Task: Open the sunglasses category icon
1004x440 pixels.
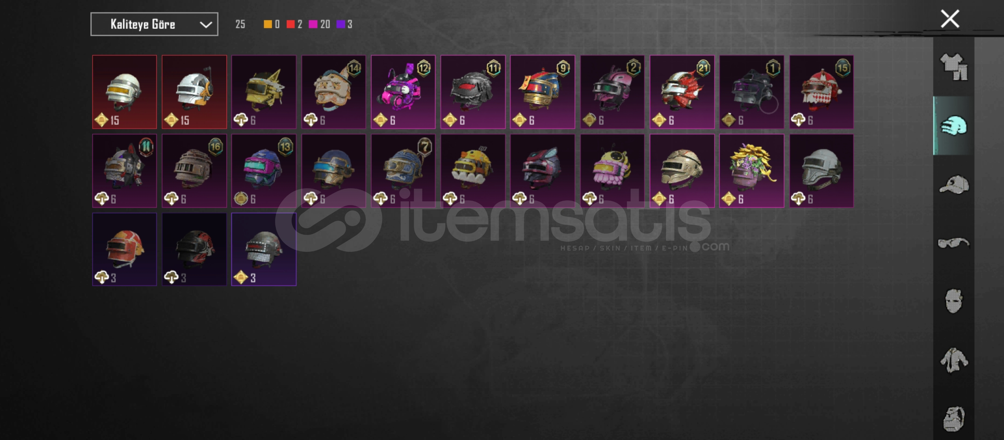Action: point(954,243)
